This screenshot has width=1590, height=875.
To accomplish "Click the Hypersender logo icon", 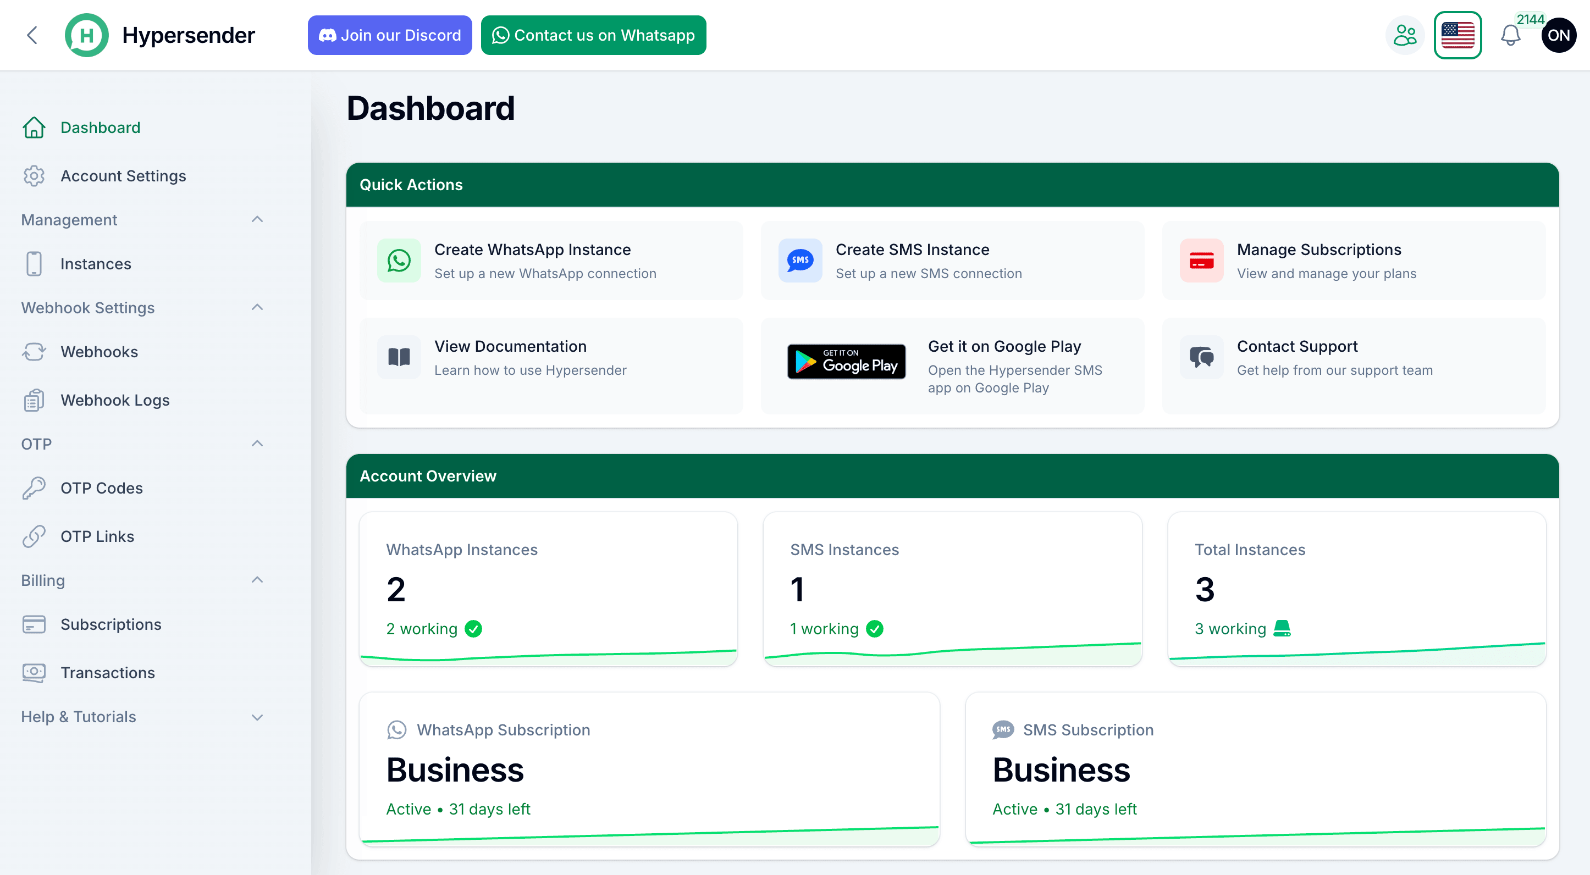I will point(86,35).
